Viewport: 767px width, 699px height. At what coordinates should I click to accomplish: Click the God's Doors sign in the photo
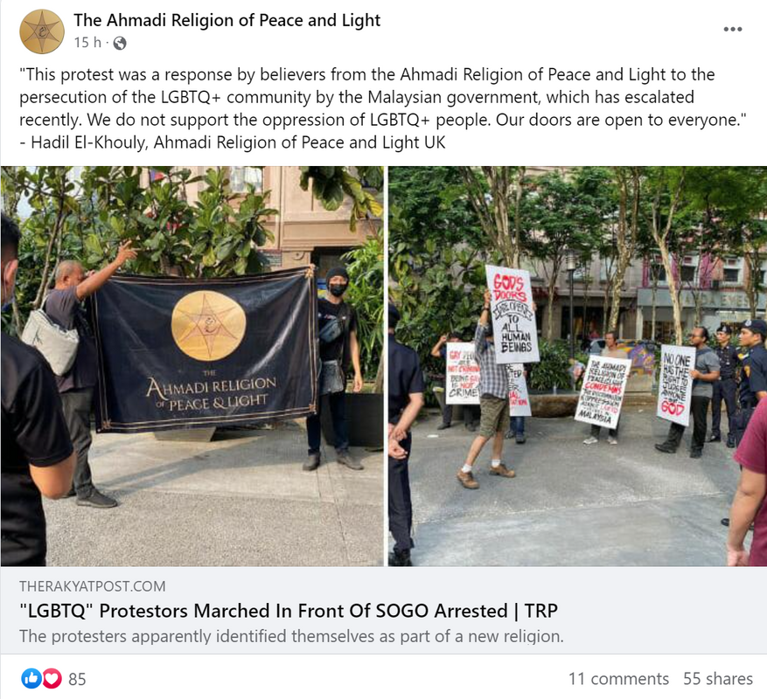click(x=512, y=315)
